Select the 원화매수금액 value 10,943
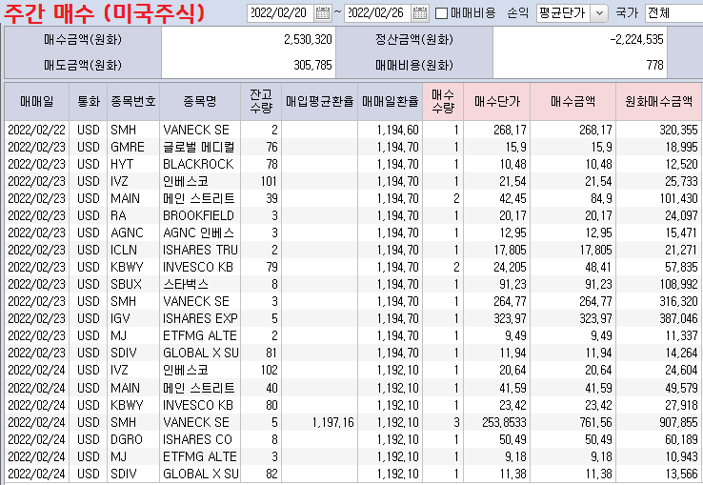 pos(658,456)
